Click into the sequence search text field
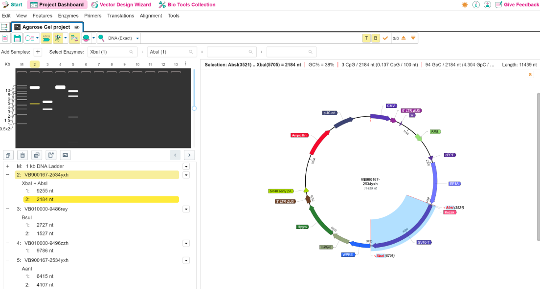Screen dimensions: 540x293 (x=251, y=38)
